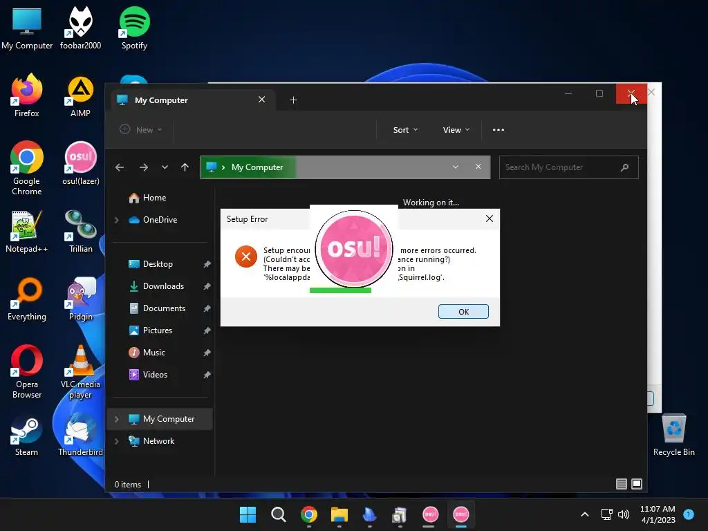708x531 pixels.
Task: Open the Opera Browser desktop shortcut
Action: 27,371
